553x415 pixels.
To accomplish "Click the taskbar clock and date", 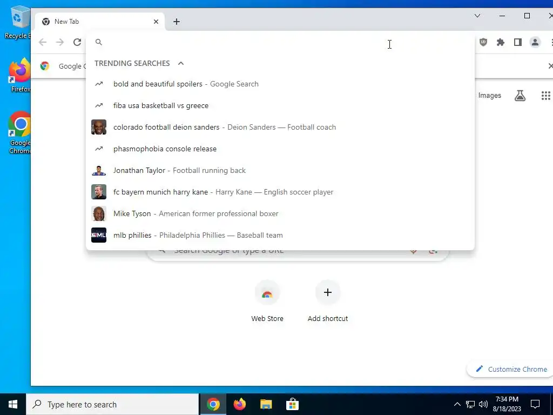I will pyautogui.click(x=507, y=404).
